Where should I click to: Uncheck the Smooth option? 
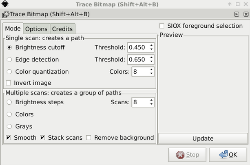tap(9, 138)
